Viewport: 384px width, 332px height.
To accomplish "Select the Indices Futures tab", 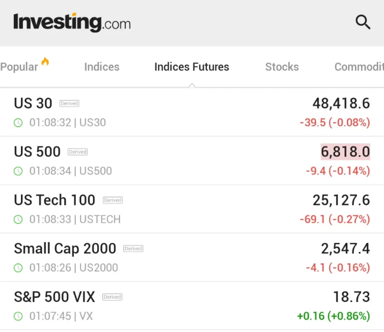I will point(192,67).
